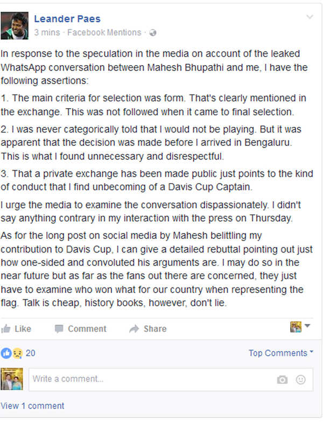The width and height of the screenshot is (323, 422).
Task: Click the Share arrow icon
Action: [134, 329]
